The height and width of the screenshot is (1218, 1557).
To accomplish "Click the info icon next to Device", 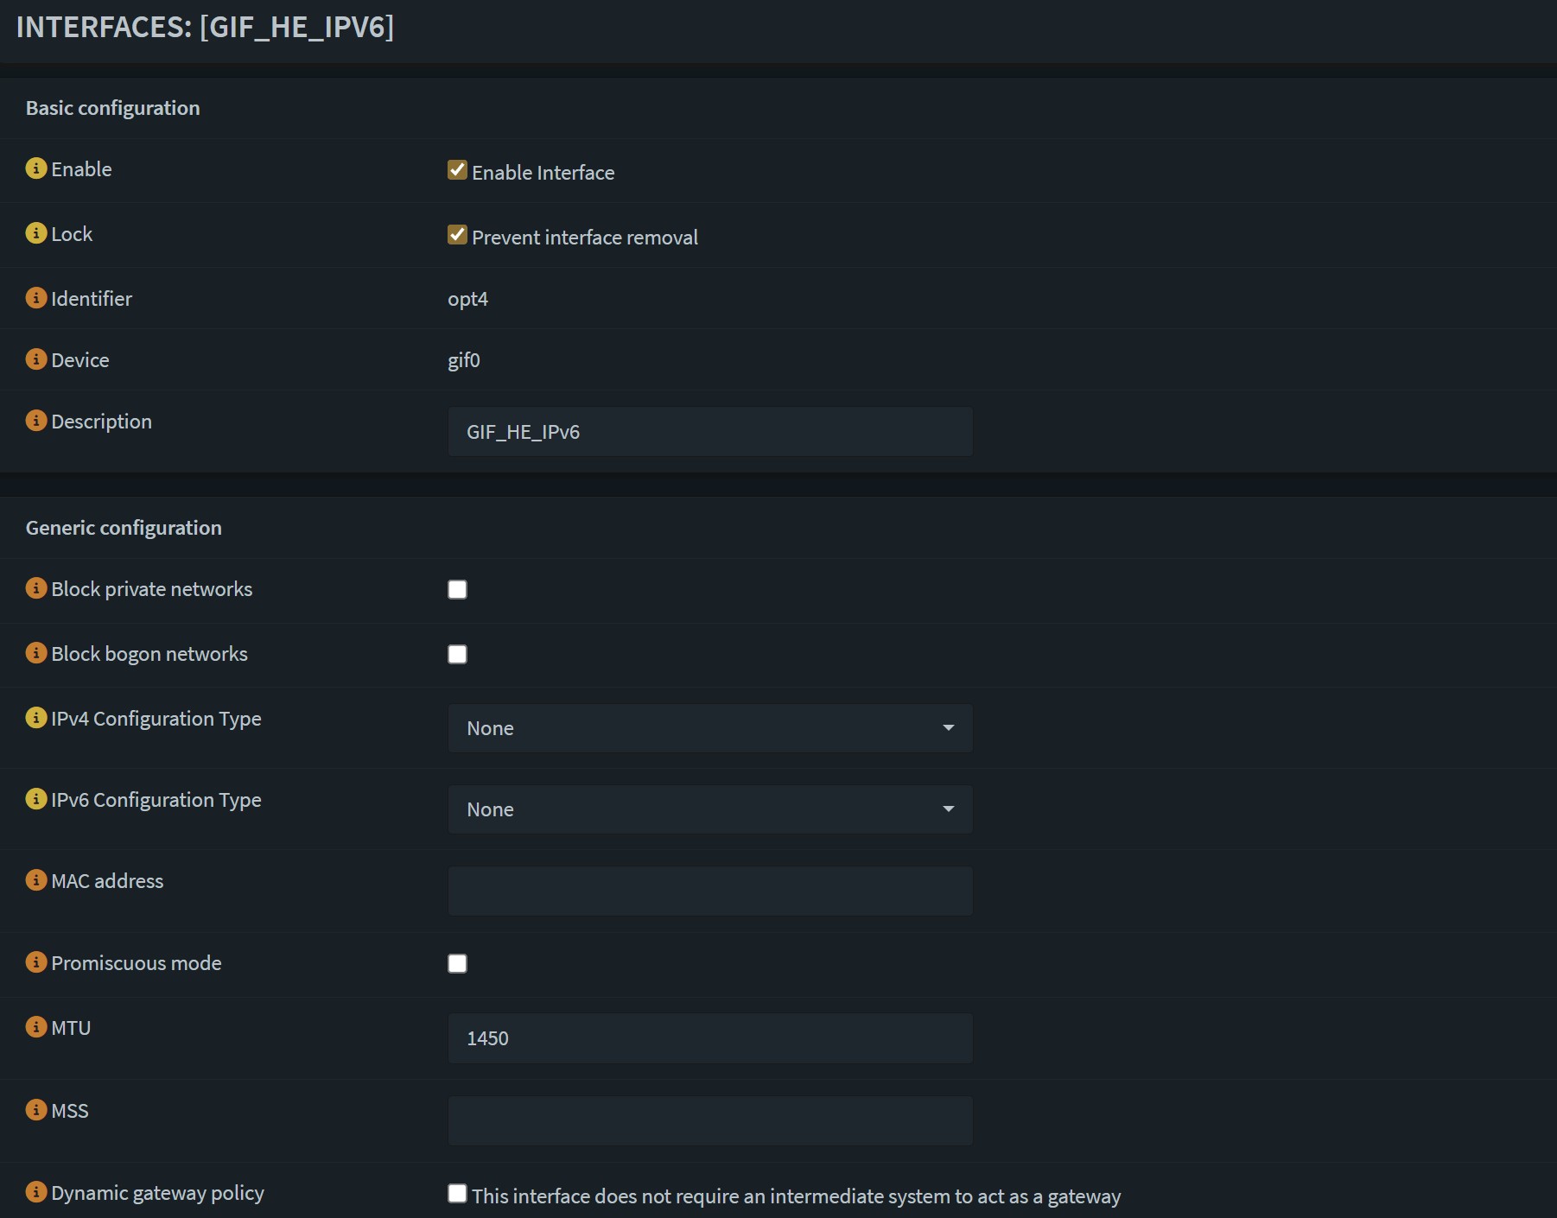I will pos(35,359).
